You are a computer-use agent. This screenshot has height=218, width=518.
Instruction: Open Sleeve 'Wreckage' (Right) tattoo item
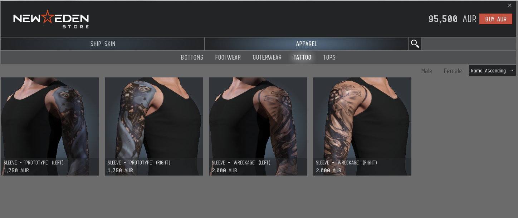pos(362,126)
